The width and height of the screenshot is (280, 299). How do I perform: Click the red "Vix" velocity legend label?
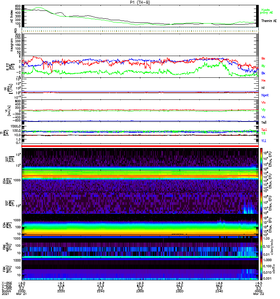[263, 102]
